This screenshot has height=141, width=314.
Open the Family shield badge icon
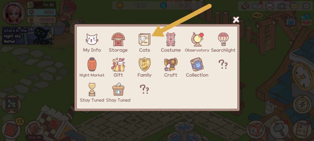[144, 64]
